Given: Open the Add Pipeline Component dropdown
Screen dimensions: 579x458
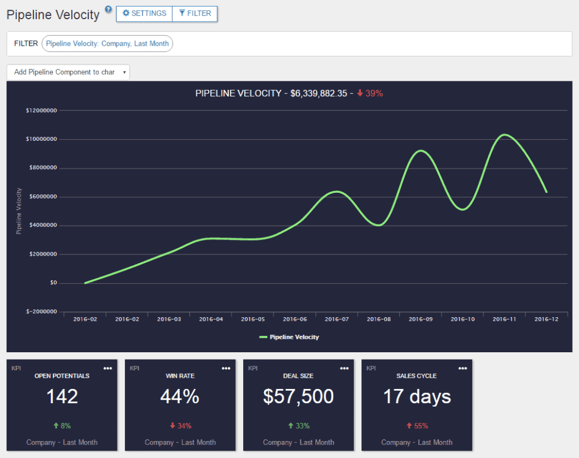Looking at the screenshot, I should (68, 72).
